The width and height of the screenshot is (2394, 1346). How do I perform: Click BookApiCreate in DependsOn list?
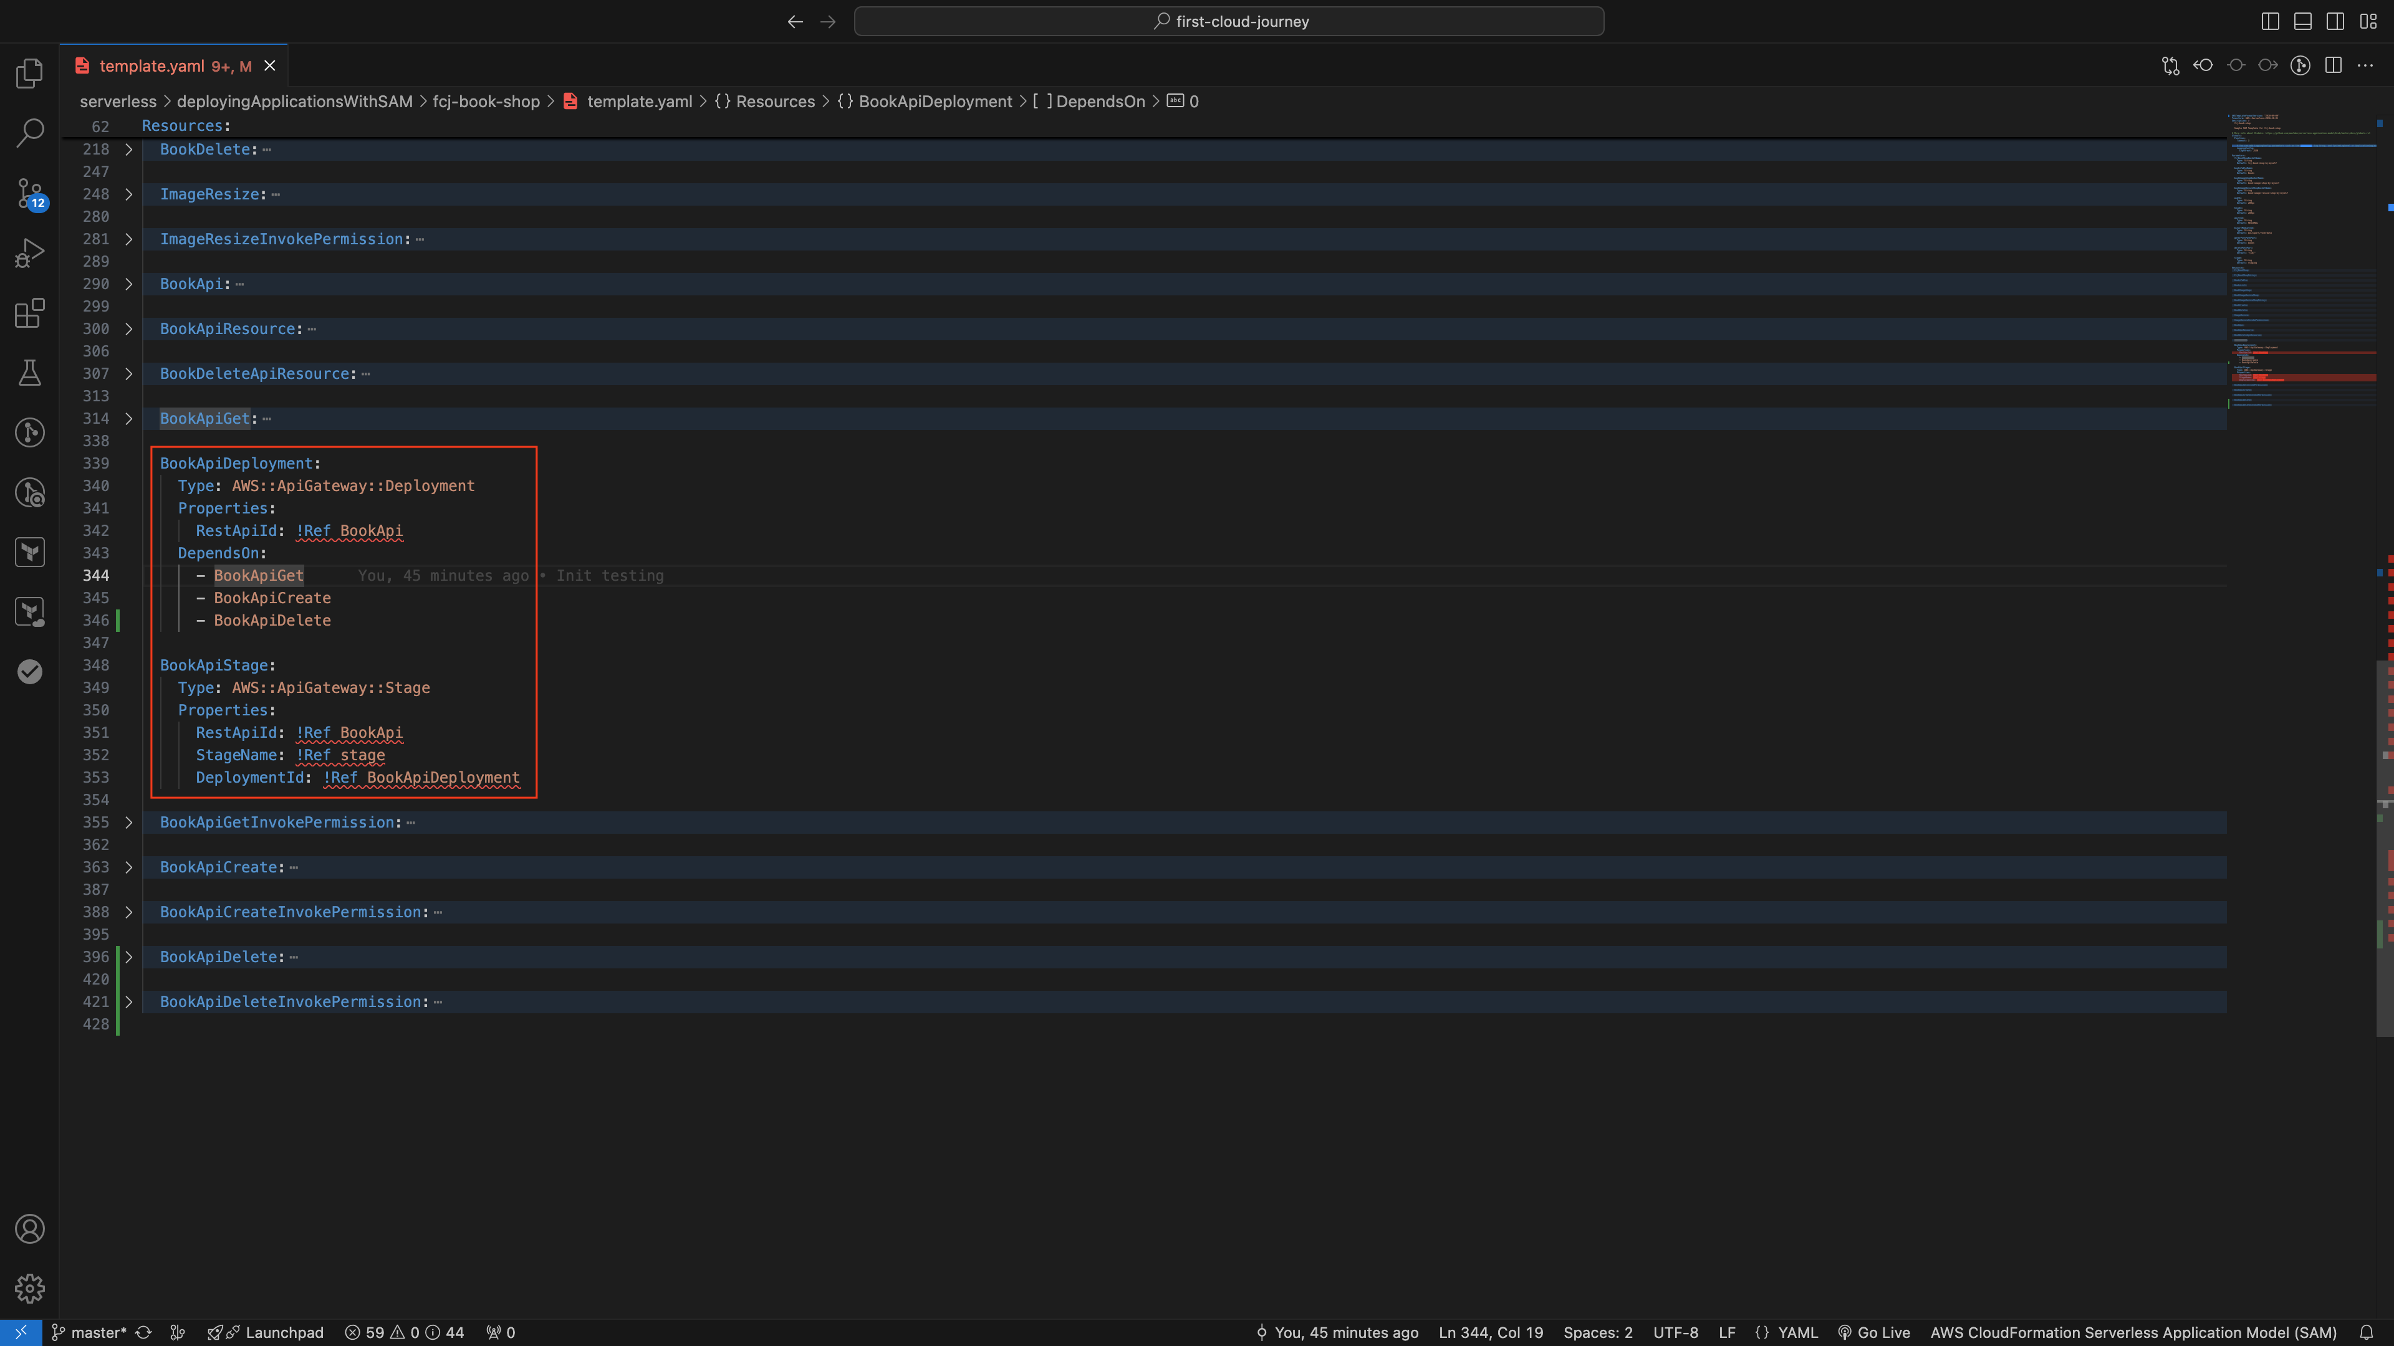[x=272, y=598]
